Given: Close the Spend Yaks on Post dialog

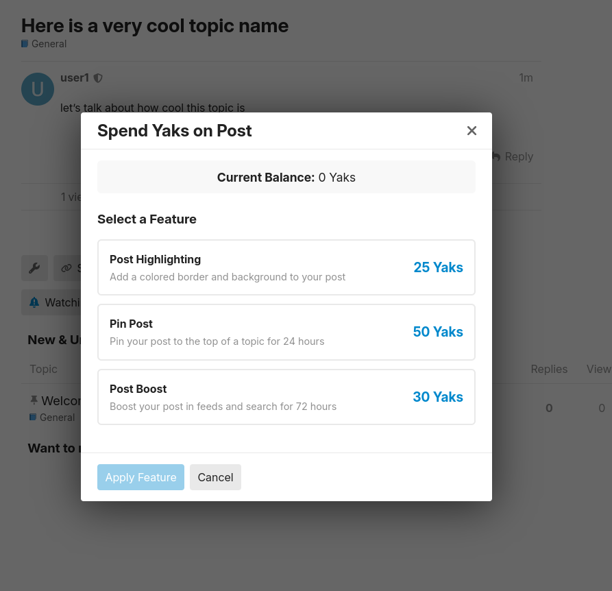Looking at the screenshot, I should (x=472, y=131).
